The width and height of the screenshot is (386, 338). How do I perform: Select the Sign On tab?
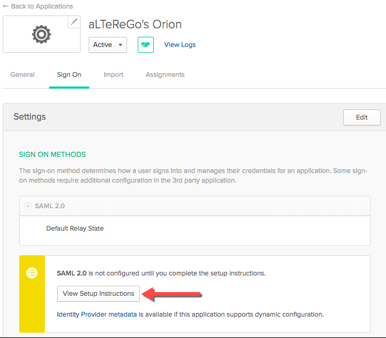(69, 75)
